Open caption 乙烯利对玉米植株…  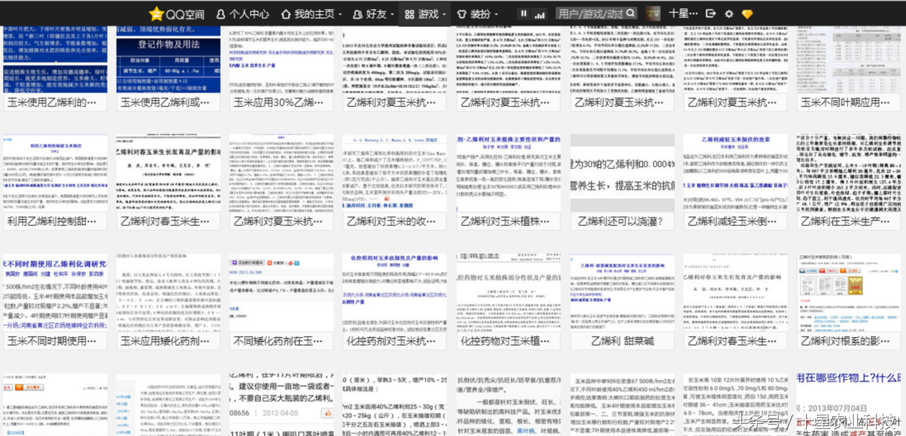(x=505, y=221)
